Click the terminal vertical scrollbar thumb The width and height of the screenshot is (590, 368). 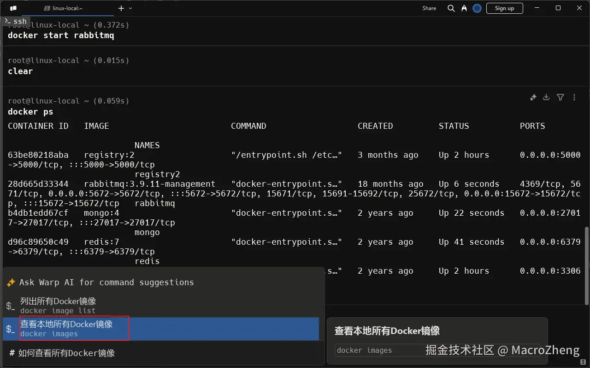point(586,265)
